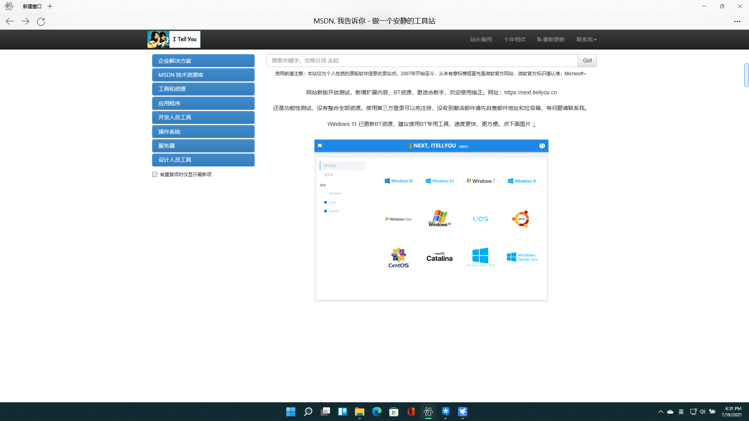Image resolution: width=749 pixels, height=421 pixels.
Task: Switch to the 新建窗口 browser tab
Action: (32, 6)
